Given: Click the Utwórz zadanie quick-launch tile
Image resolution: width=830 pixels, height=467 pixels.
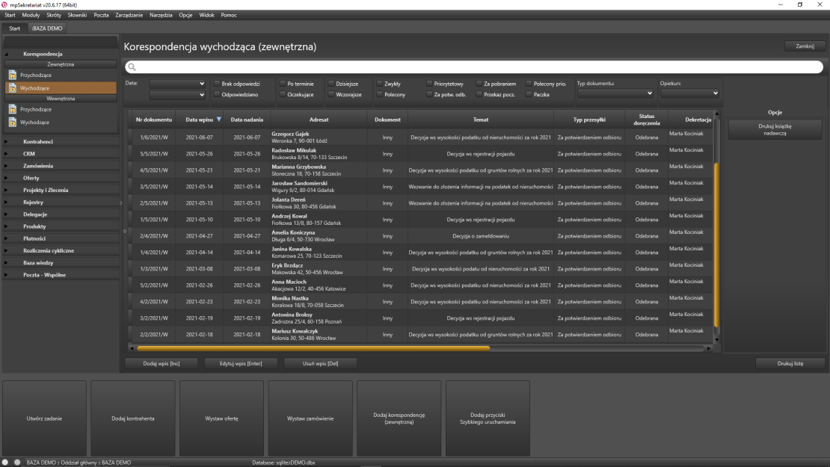Looking at the screenshot, I should point(44,418).
